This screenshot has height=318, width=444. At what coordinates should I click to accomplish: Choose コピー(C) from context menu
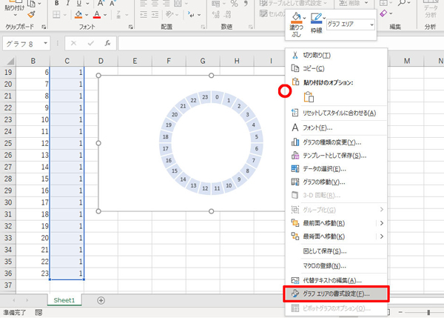[336, 68]
